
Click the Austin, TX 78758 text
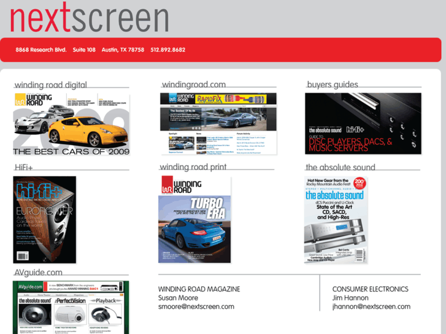(x=123, y=50)
